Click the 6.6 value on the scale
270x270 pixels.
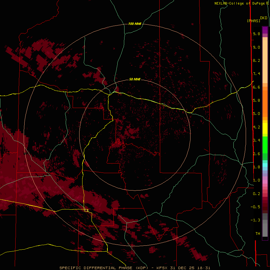pos(256,87)
